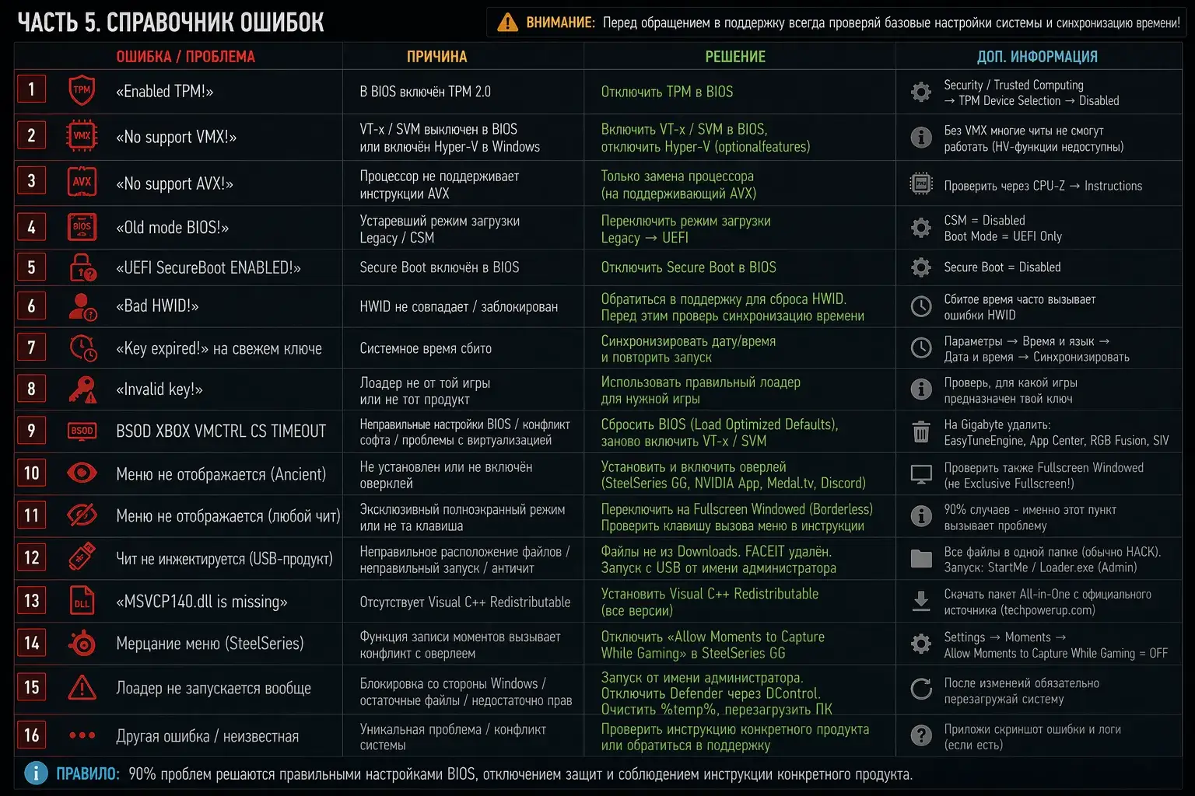Click the AVX icon next to «No support AVX!»
Viewport: 1195px width, 796px height.
[x=82, y=182]
